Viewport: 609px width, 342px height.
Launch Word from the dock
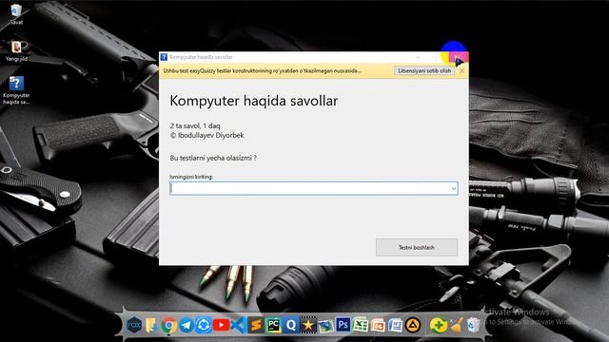pos(395,325)
